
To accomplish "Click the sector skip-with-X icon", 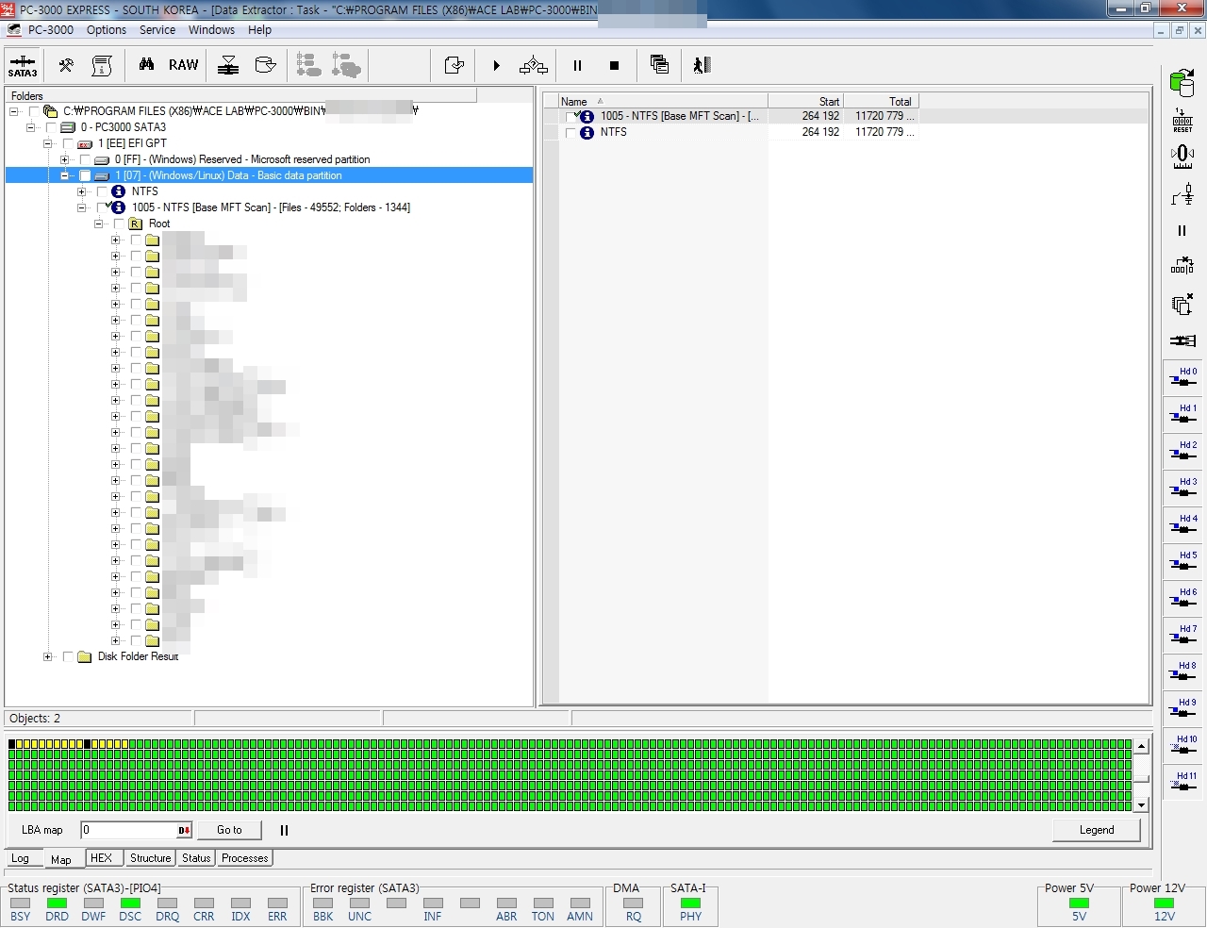I will (x=1182, y=266).
